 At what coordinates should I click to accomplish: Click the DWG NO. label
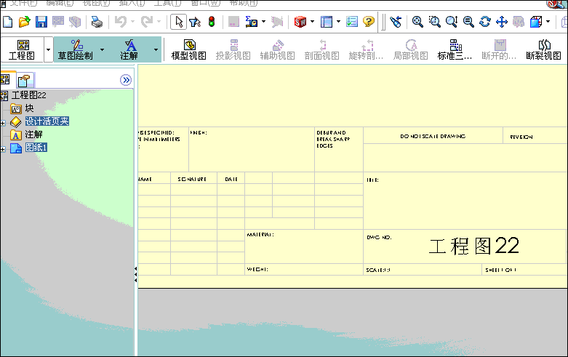pyautogui.click(x=379, y=238)
